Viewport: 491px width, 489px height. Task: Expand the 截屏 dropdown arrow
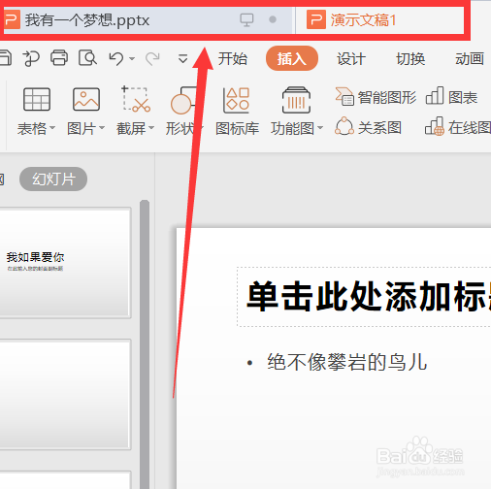click(151, 128)
